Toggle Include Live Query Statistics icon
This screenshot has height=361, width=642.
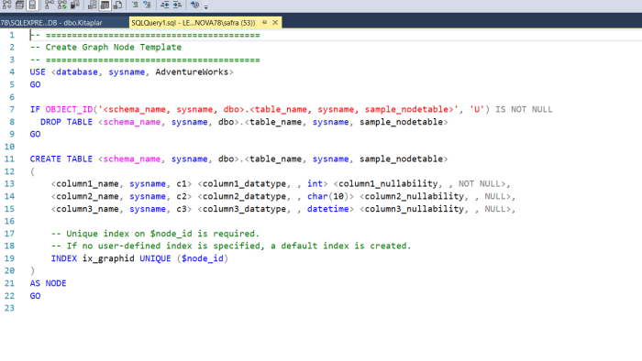61,5
